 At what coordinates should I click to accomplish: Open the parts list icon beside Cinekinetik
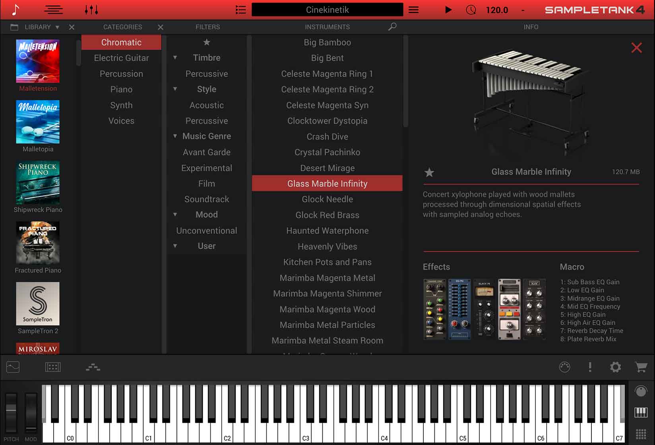pyautogui.click(x=240, y=10)
